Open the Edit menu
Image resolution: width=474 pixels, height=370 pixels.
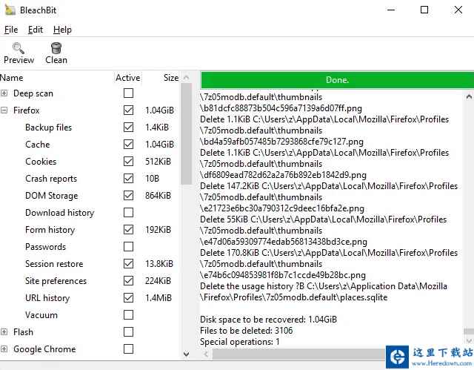36,30
